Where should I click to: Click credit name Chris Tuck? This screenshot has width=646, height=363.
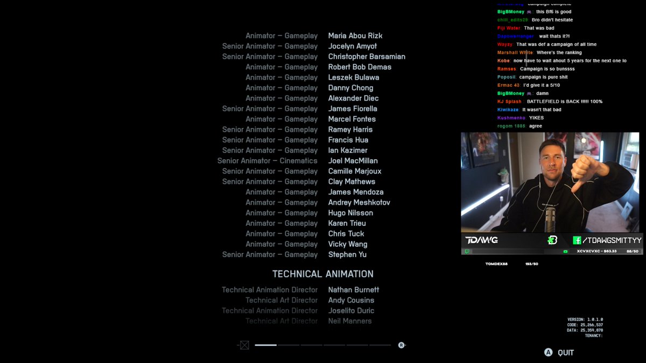click(x=346, y=234)
